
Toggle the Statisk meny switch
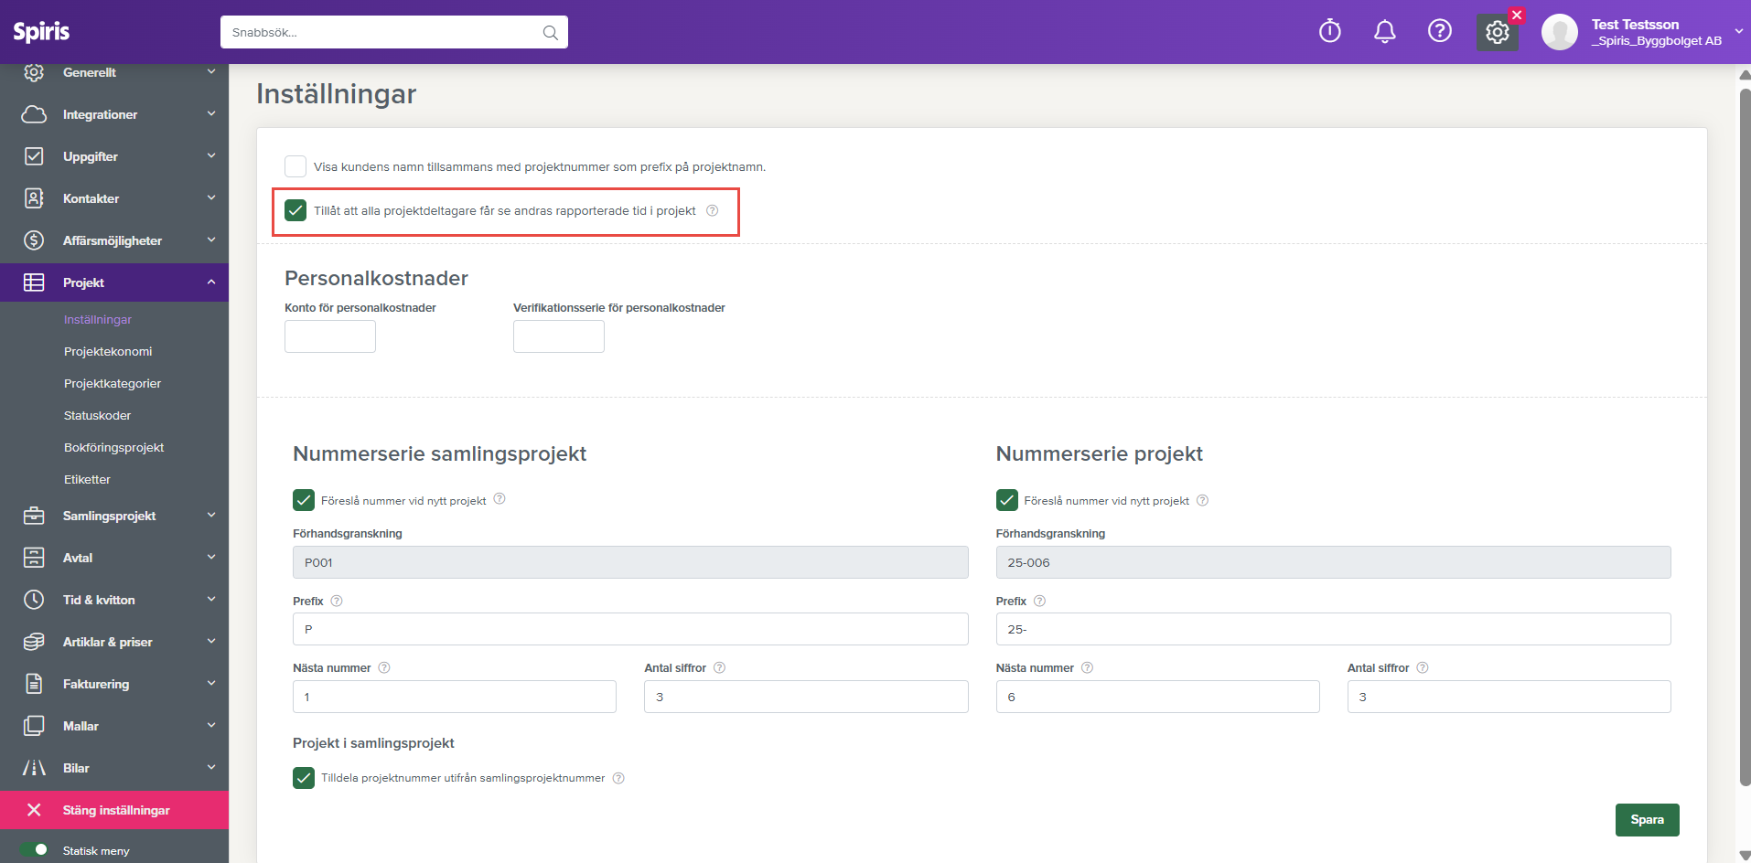tap(35, 850)
